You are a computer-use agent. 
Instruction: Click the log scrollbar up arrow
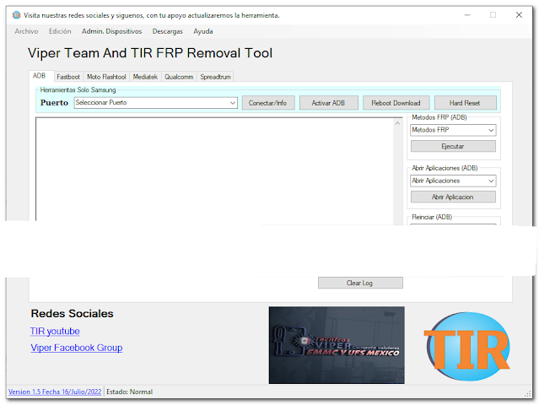pos(398,123)
